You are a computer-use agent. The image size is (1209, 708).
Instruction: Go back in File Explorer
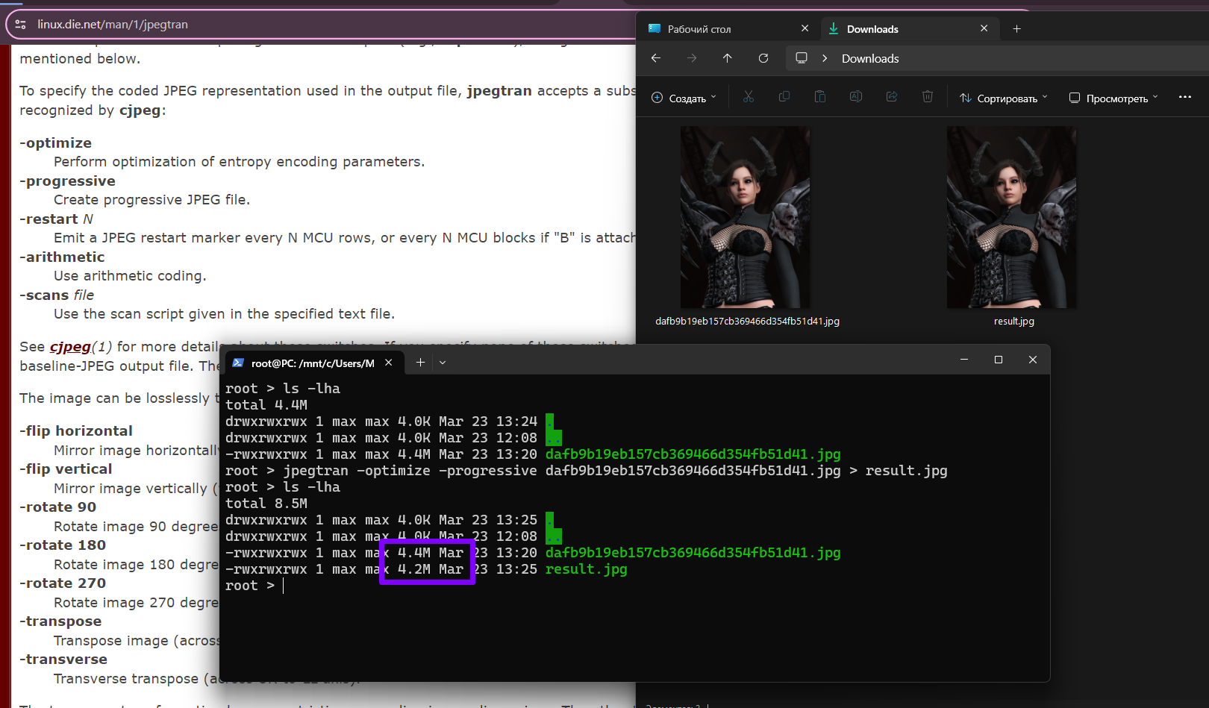point(656,58)
